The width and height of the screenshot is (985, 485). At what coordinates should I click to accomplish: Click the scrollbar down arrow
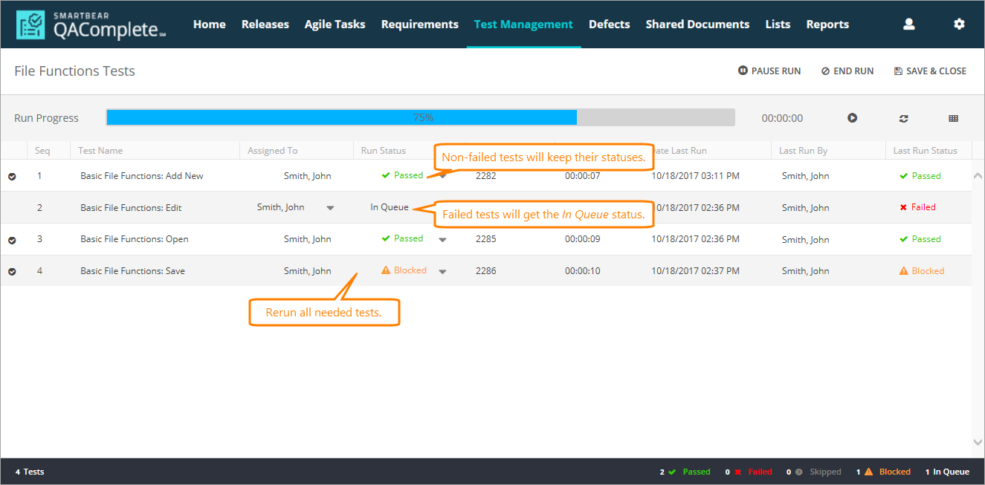tap(978, 442)
